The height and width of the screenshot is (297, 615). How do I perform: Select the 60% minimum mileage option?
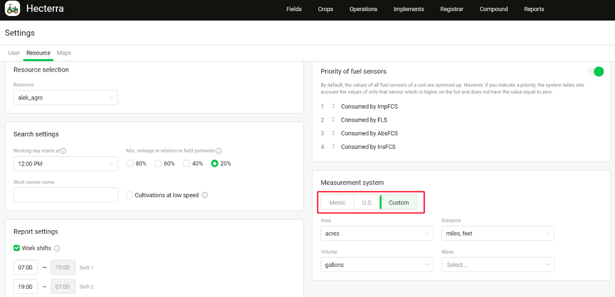(x=158, y=163)
